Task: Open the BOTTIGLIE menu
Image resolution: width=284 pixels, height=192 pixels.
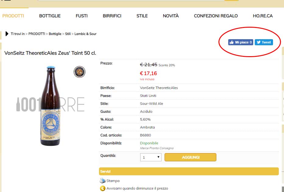Action: [50, 16]
